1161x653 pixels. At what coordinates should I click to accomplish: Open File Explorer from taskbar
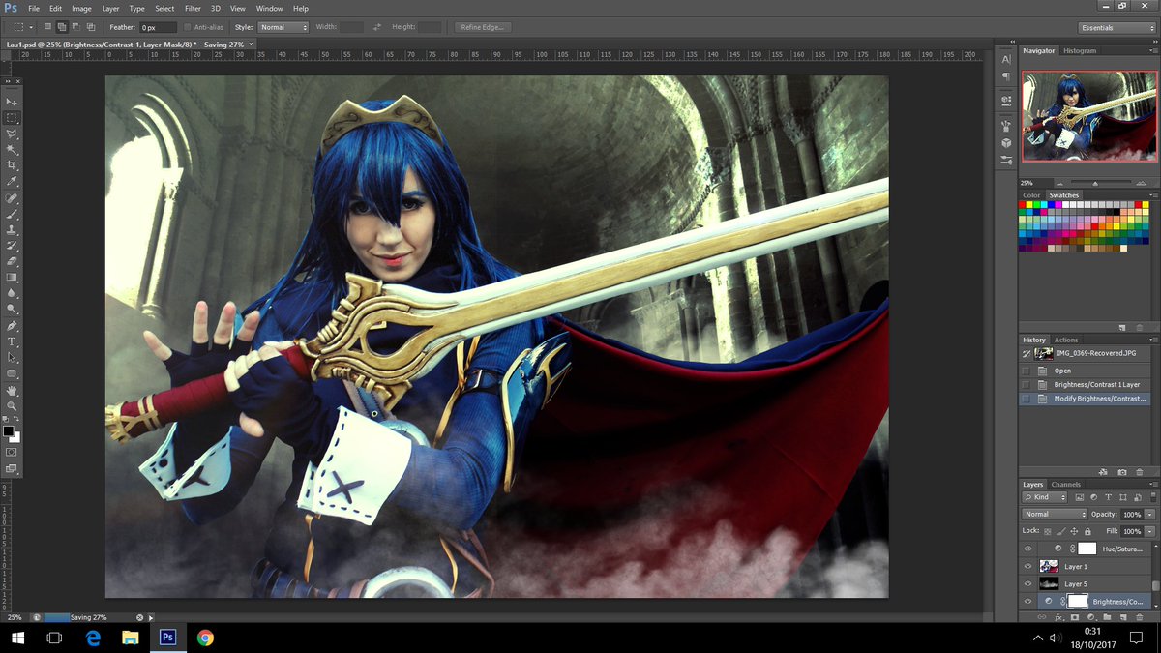pyautogui.click(x=130, y=638)
